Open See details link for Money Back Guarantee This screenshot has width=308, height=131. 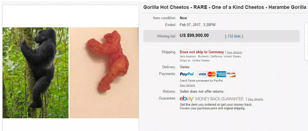pyautogui.click(x=255, y=99)
